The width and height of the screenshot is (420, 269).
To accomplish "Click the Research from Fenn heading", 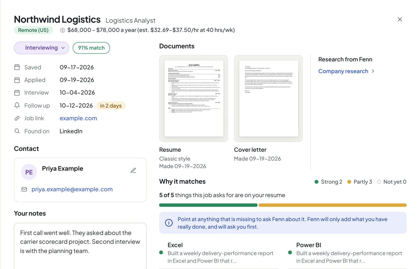I will point(345,59).
